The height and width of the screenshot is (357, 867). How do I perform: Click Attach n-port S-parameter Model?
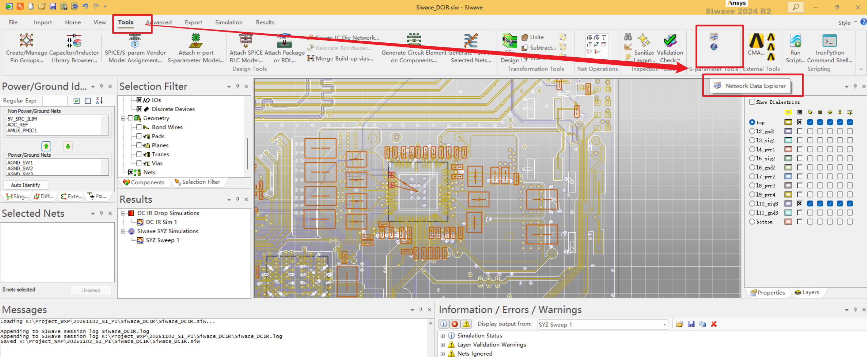196,48
